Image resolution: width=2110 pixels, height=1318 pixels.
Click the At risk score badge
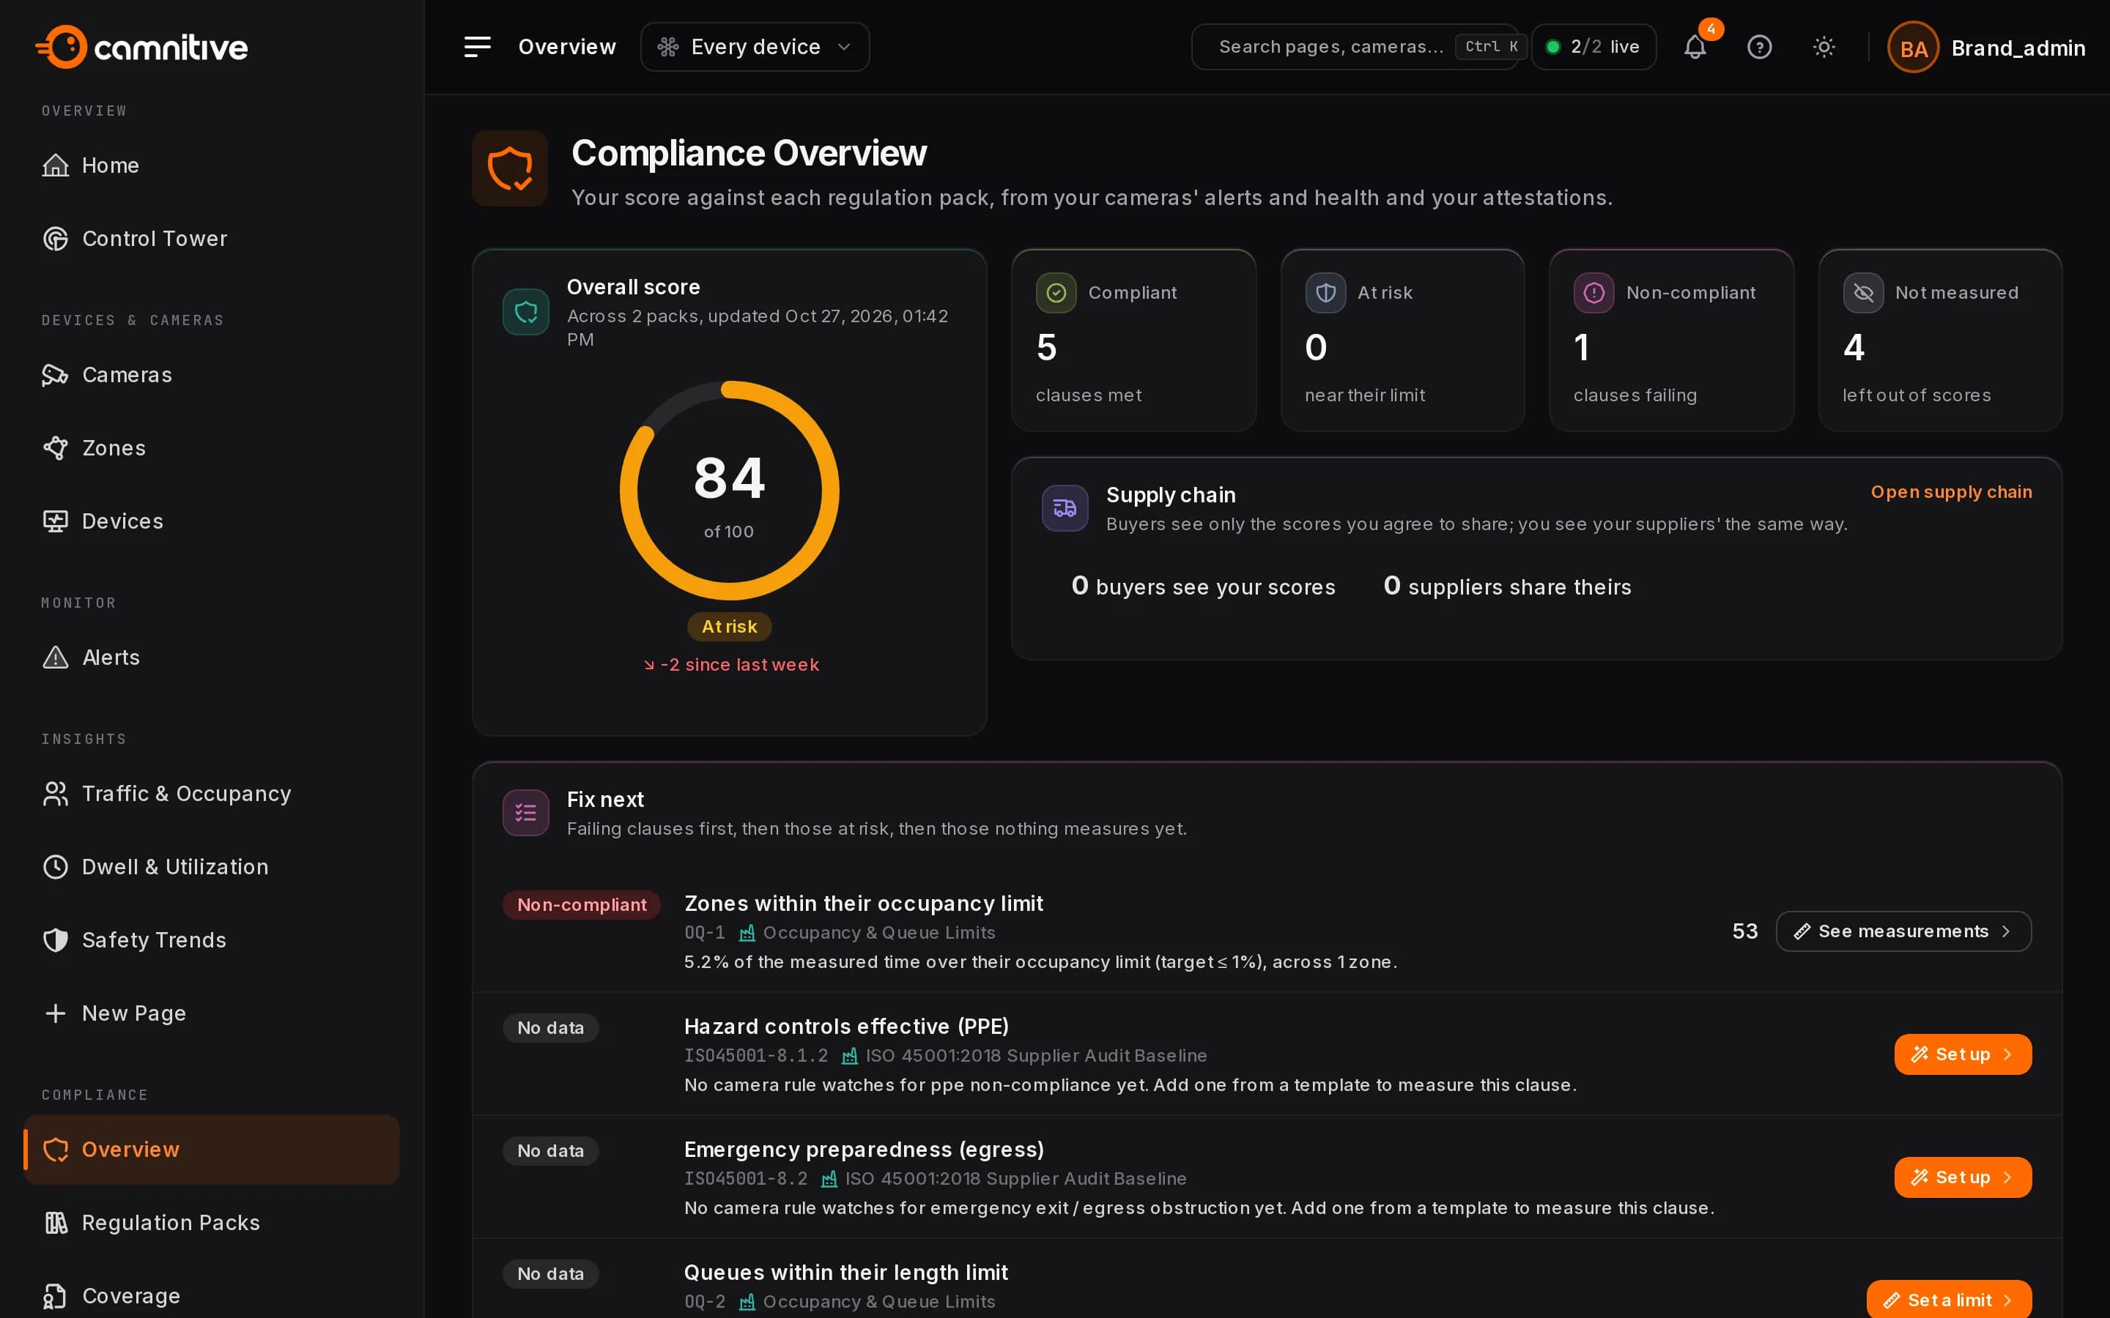[729, 627]
